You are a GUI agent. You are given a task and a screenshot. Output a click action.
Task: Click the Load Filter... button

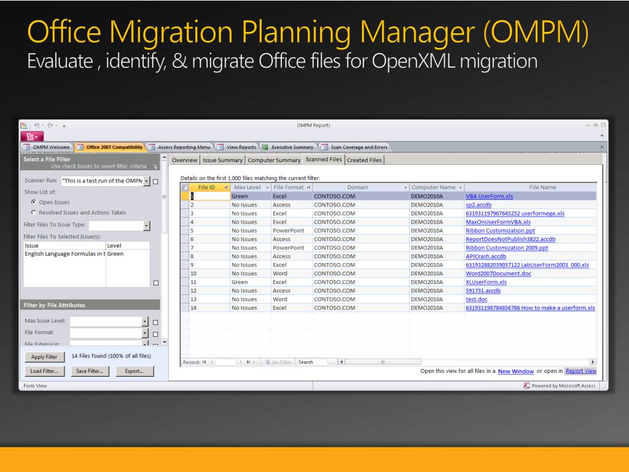pyautogui.click(x=44, y=371)
